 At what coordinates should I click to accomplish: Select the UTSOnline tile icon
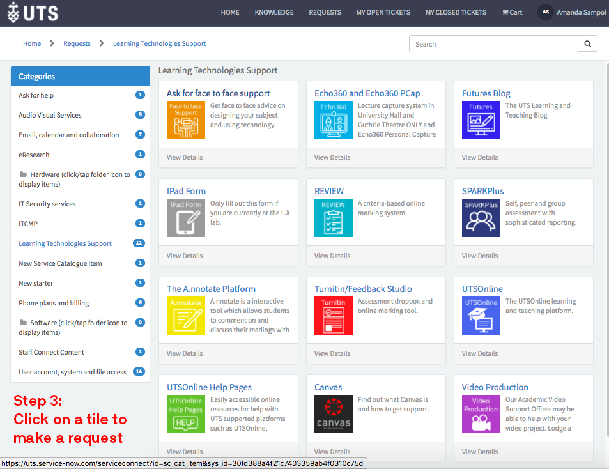click(481, 316)
